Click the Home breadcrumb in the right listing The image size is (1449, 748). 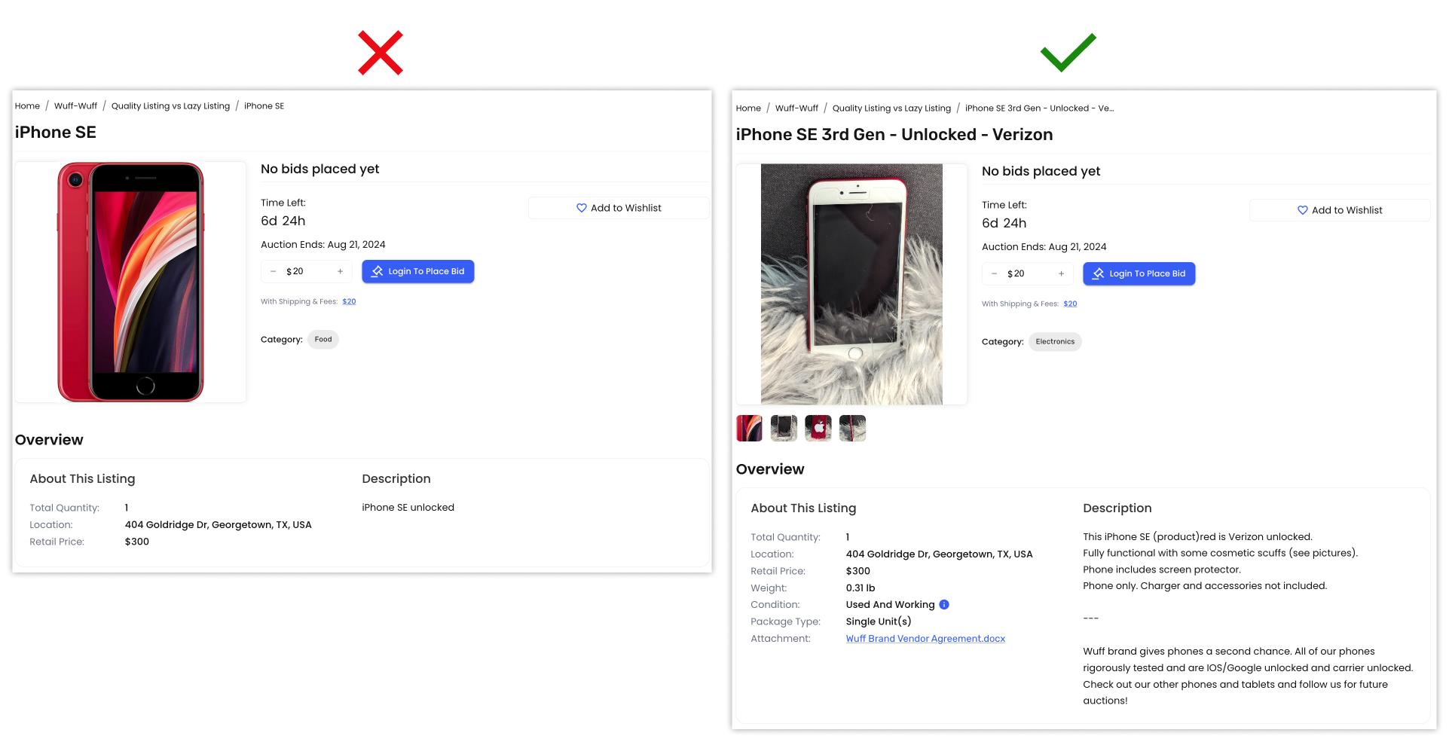[x=748, y=108]
